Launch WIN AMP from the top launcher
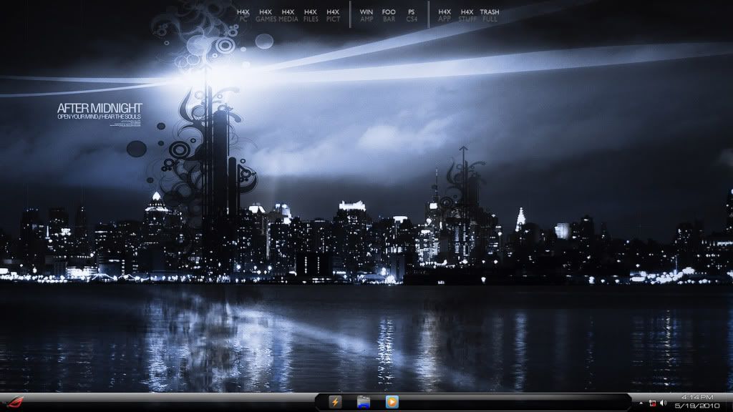The image size is (733, 412). click(366, 16)
